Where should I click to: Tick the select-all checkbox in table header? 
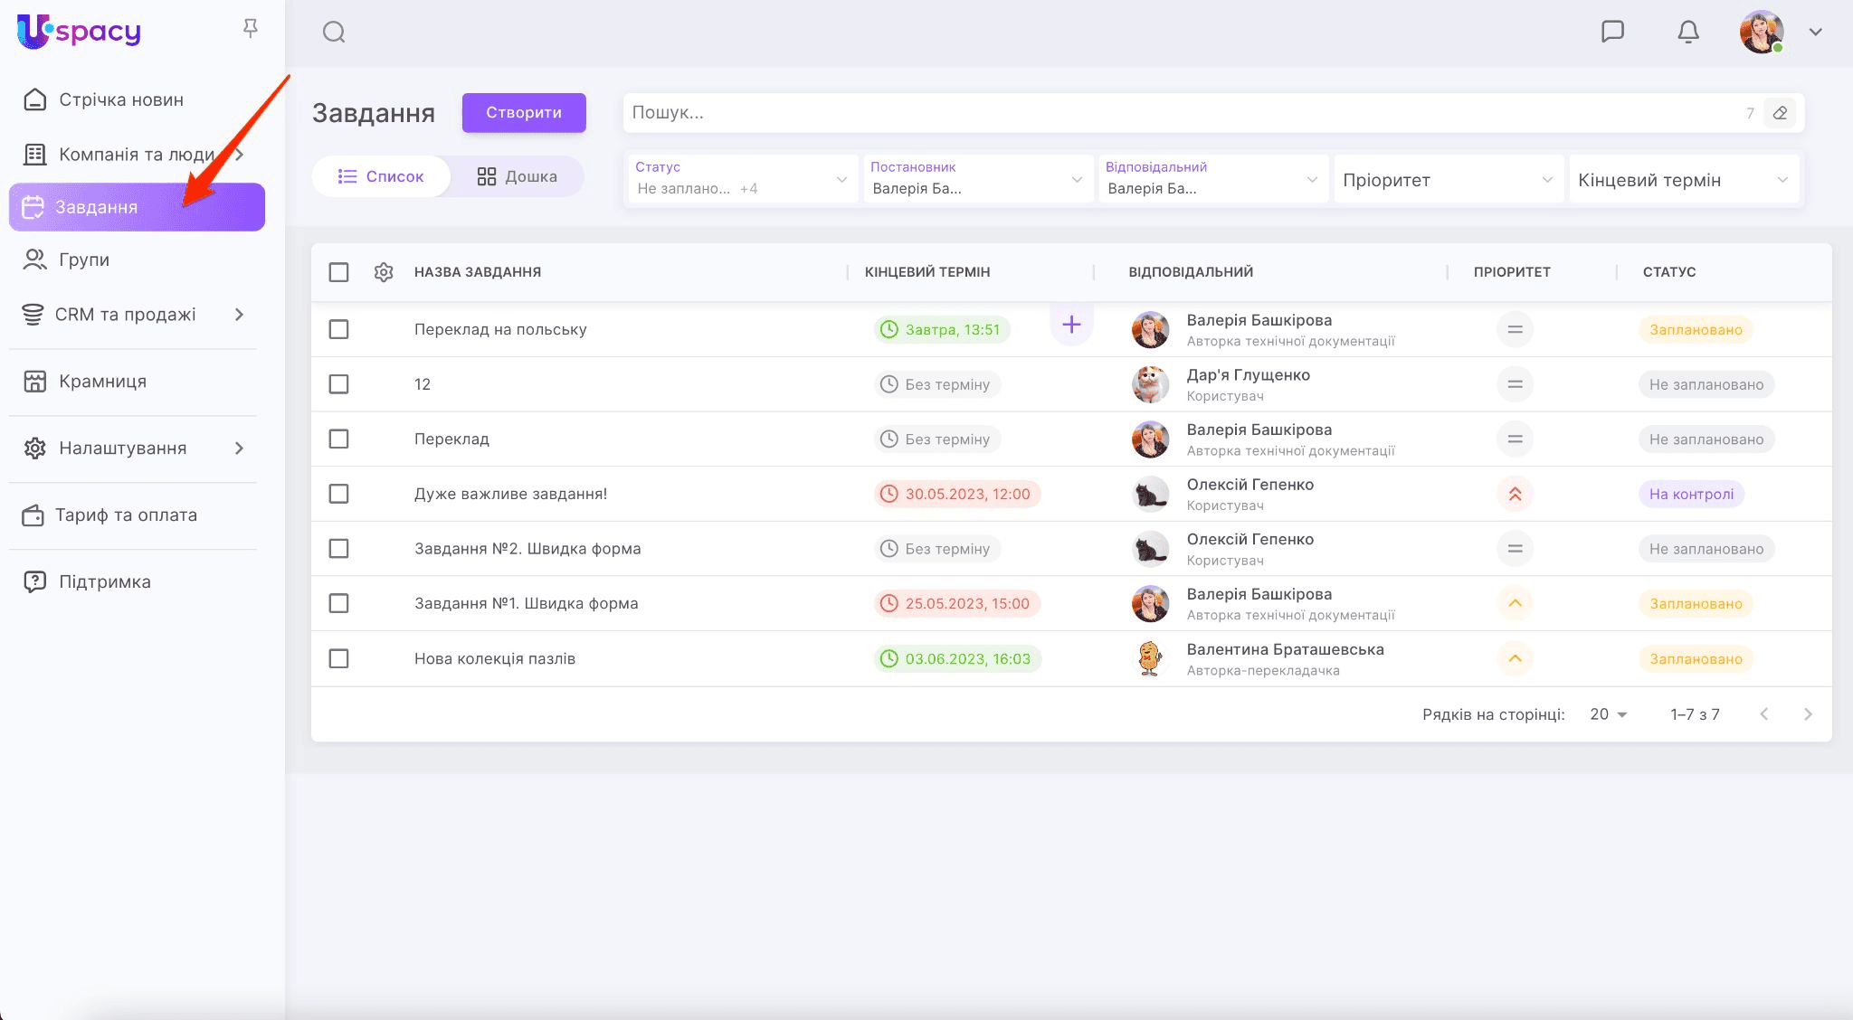[339, 272]
